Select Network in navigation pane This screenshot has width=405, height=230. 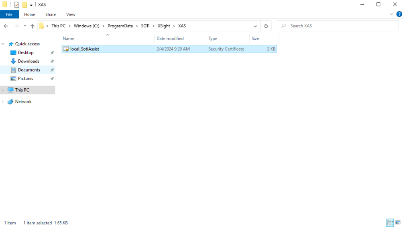[x=23, y=102]
